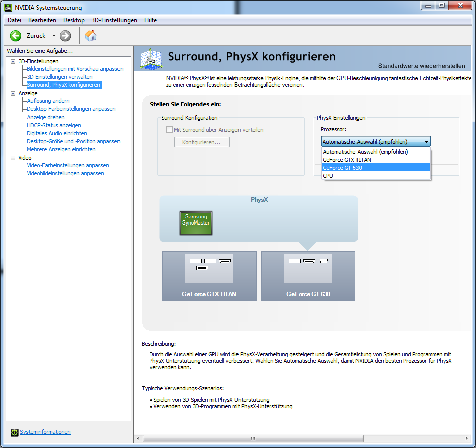Open the Datei menu
This screenshot has width=476, height=448.
click(14, 20)
